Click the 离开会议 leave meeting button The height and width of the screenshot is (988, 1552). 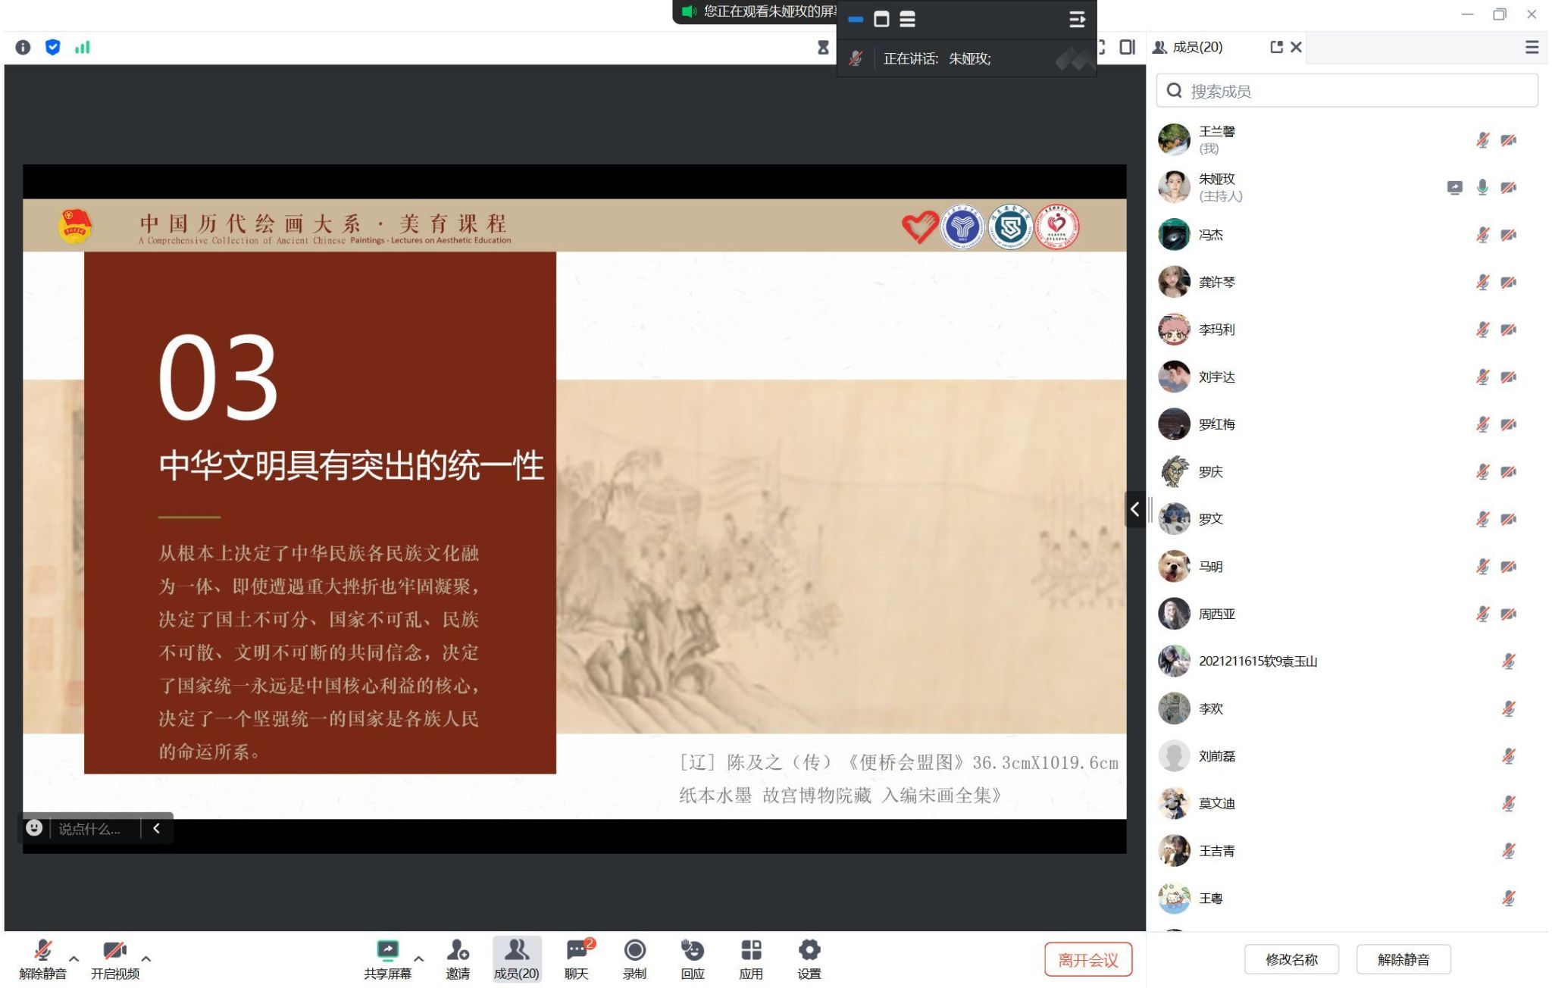(x=1087, y=960)
